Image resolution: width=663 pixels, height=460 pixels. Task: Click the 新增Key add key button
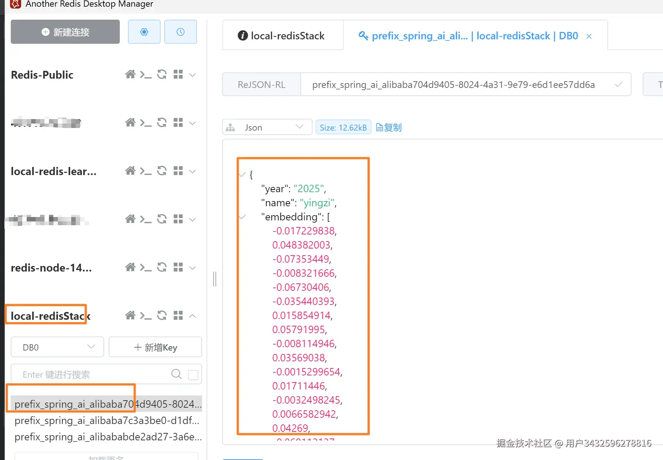155,347
